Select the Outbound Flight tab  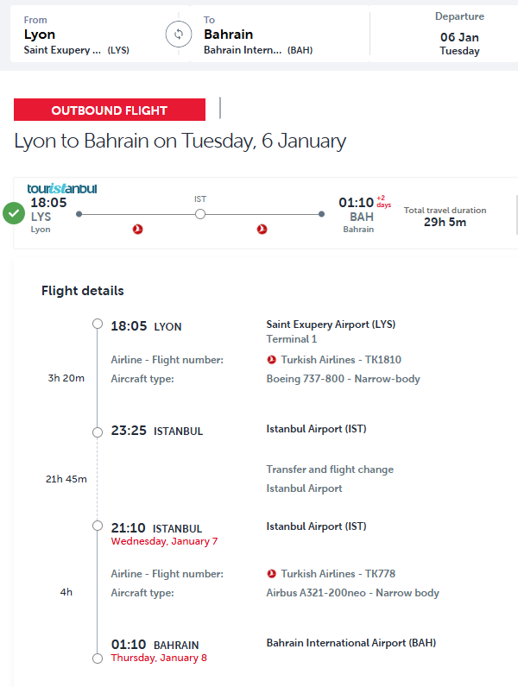pyautogui.click(x=110, y=110)
